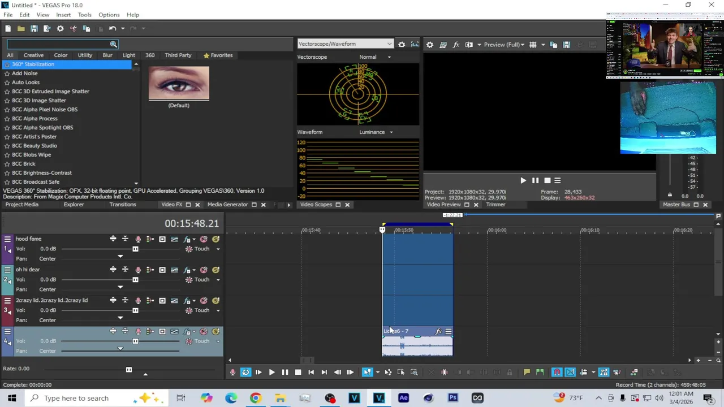Open Touch automation dropdown on oh hi dear track
Image resolution: width=724 pixels, height=407 pixels.
[x=218, y=280]
